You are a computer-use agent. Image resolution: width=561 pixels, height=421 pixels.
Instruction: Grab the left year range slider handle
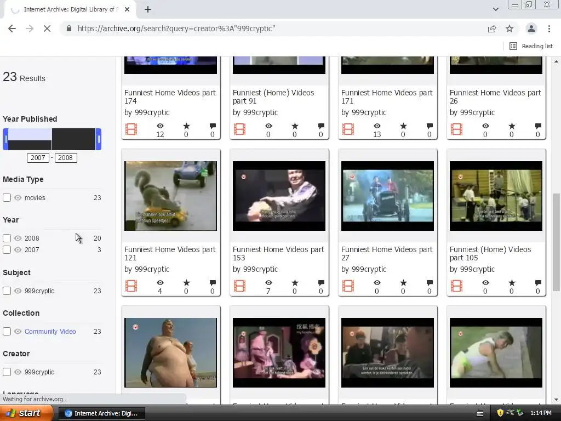click(5, 139)
